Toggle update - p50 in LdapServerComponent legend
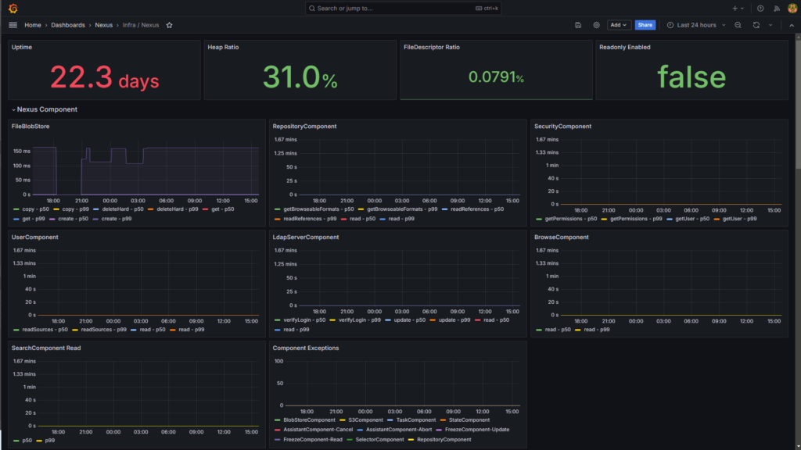Image resolution: width=801 pixels, height=450 pixels. pyautogui.click(x=409, y=320)
